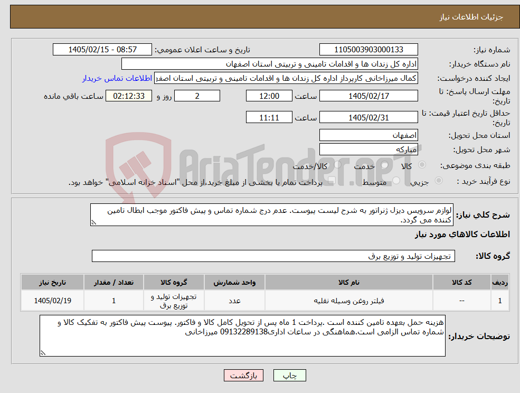520x393 pixels.
Task: Click the ردیف column header
Action: point(500,283)
